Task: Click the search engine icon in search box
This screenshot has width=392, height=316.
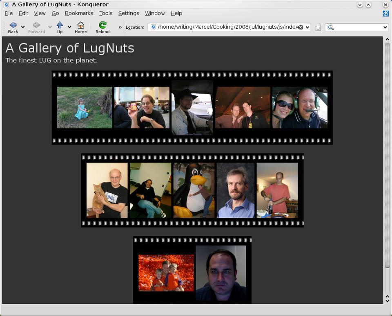Action: tap(330, 27)
